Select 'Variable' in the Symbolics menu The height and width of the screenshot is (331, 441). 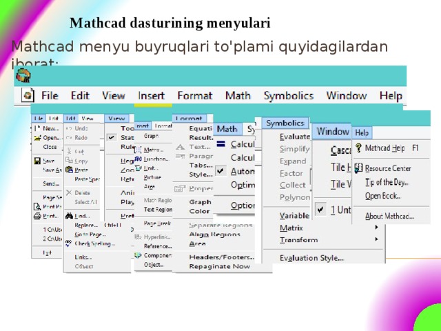pyautogui.click(x=294, y=216)
